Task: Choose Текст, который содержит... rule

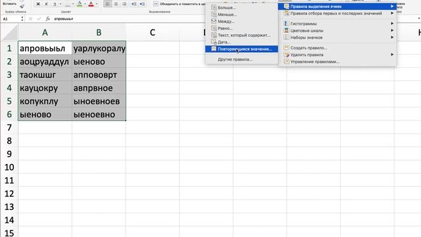Action: tap(241, 35)
